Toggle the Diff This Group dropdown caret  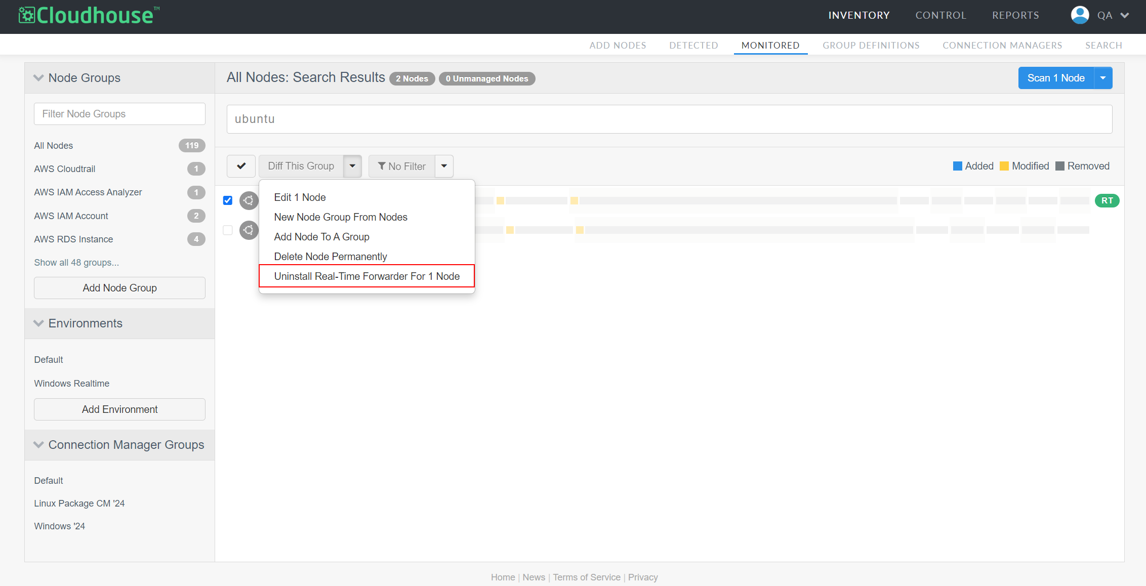click(352, 166)
